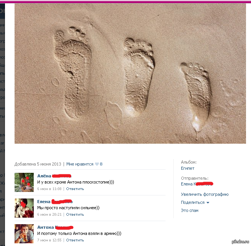Viewport: 251px width, 246px height.
Task: Reply to Елена's comment with Ответить
Action: coord(75,215)
